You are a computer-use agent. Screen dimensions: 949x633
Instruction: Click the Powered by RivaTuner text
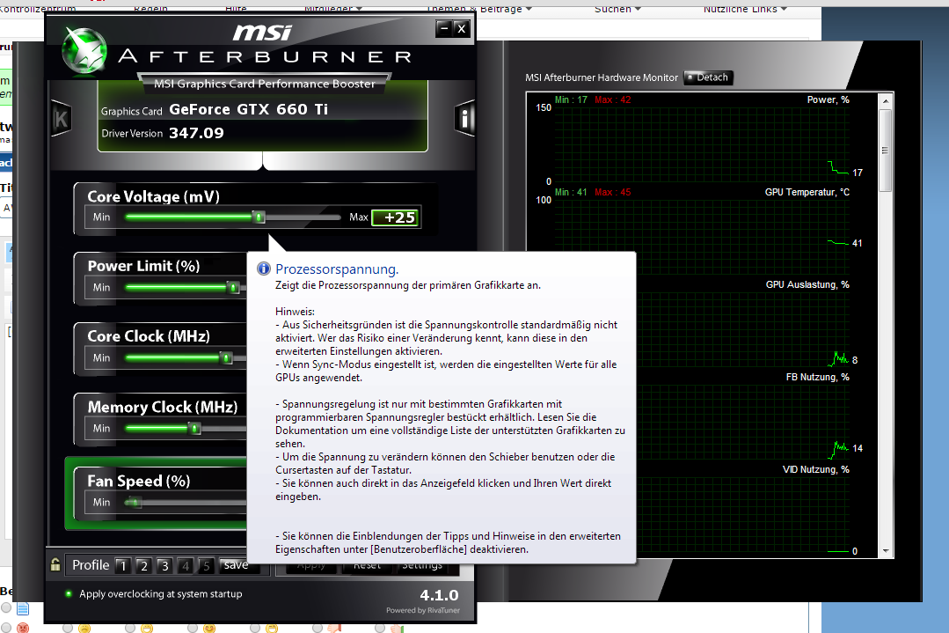[423, 611]
